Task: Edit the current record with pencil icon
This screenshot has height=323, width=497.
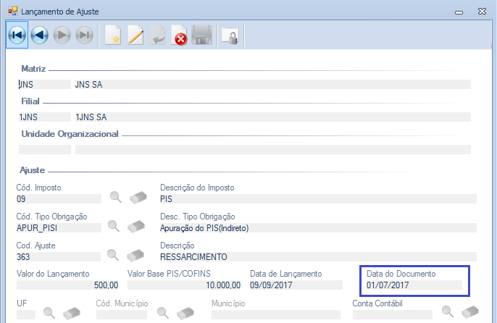Action: [135, 35]
